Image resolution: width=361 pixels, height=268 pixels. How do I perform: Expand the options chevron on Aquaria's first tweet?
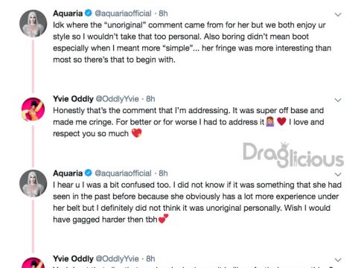(338, 15)
